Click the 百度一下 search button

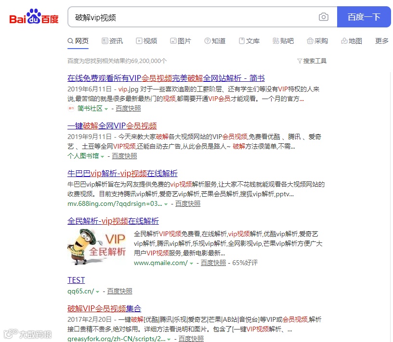(x=364, y=17)
